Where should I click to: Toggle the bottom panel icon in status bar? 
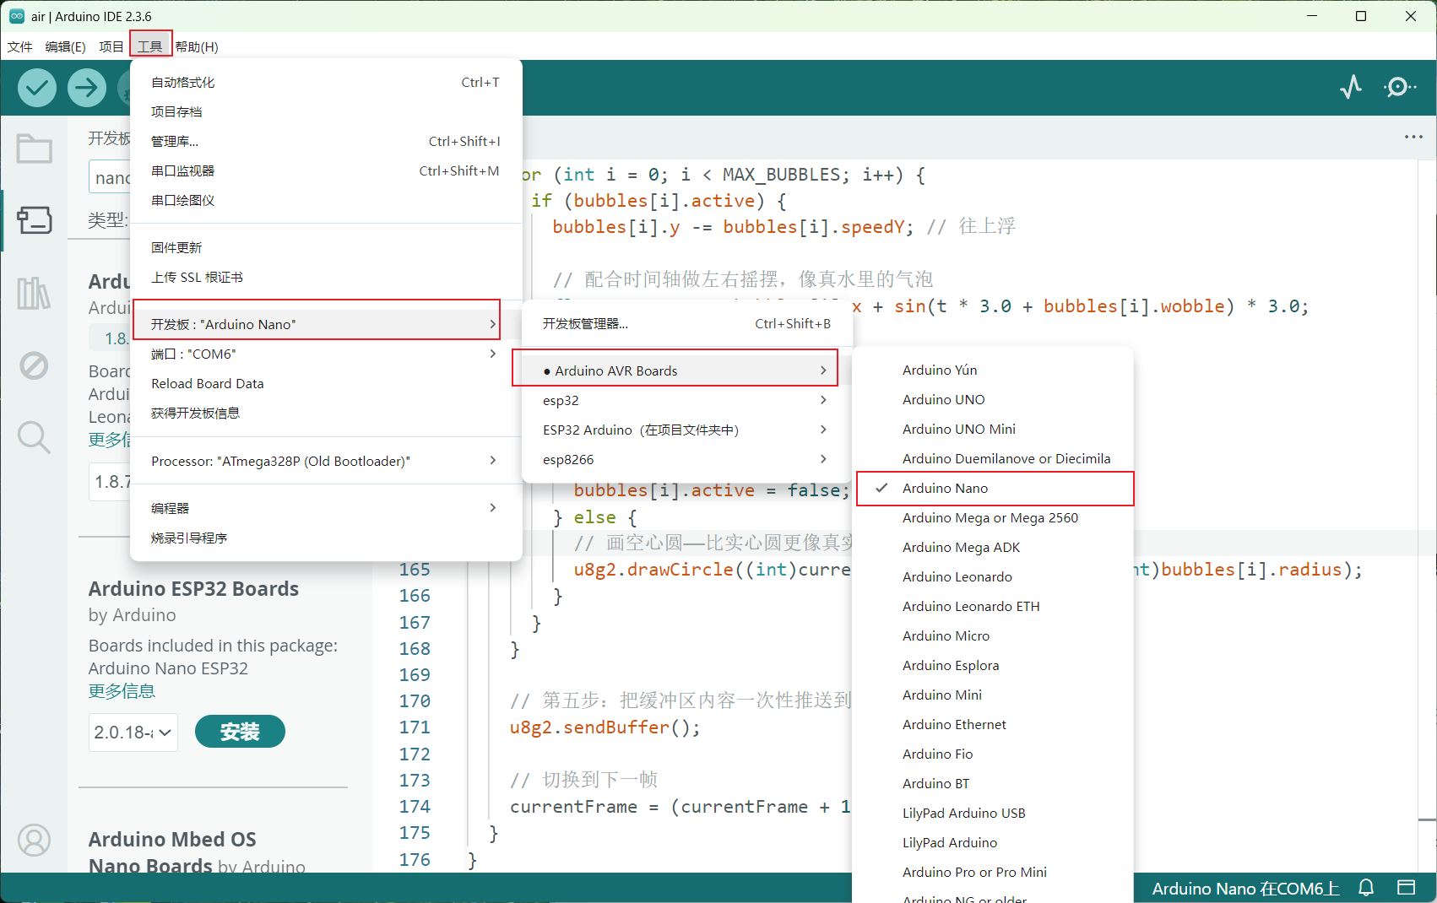tap(1406, 888)
